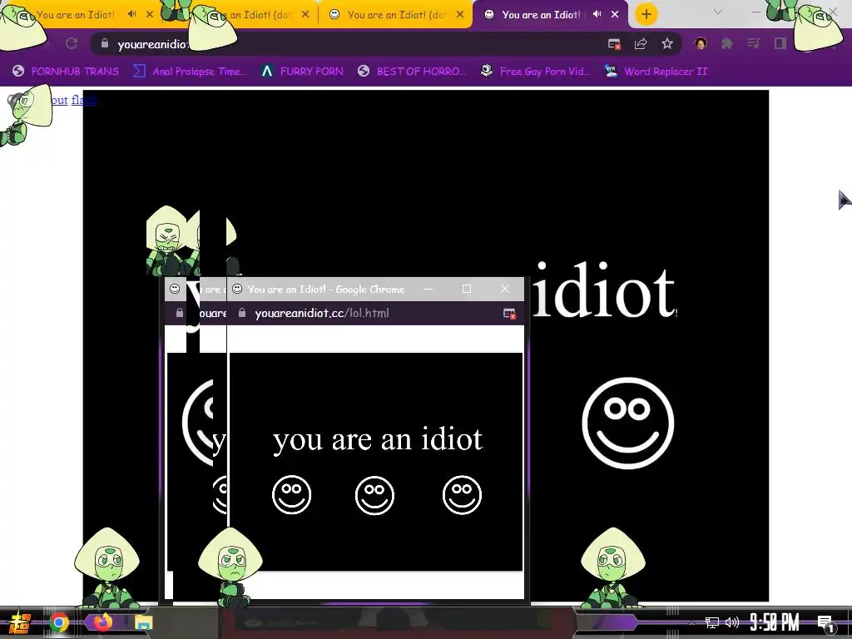
Task: Click the Chrome reload button
Action: pyautogui.click(x=72, y=43)
